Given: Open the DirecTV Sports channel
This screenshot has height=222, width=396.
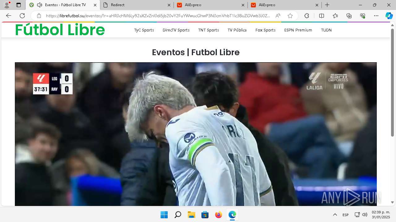Looking at the screenshot, I should 176,30.
